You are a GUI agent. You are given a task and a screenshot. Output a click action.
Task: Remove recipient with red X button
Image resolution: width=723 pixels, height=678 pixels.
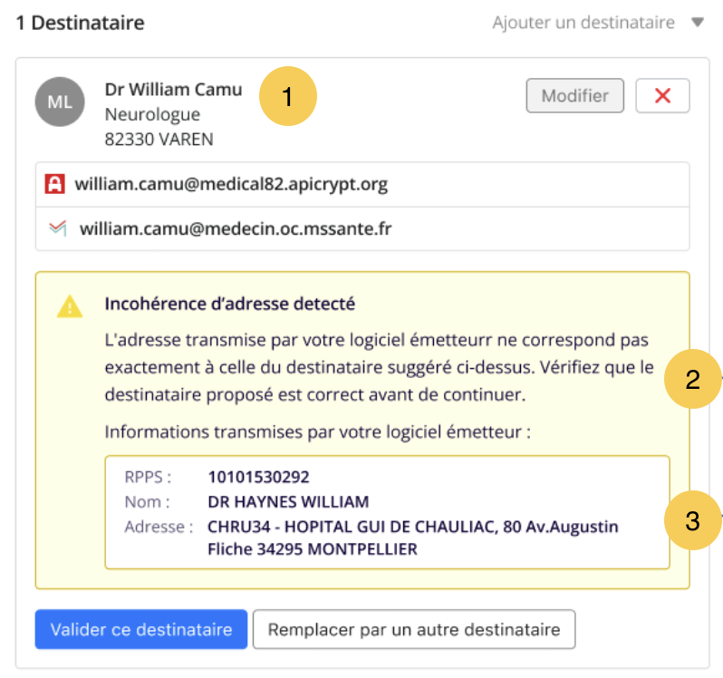[662, 96]
